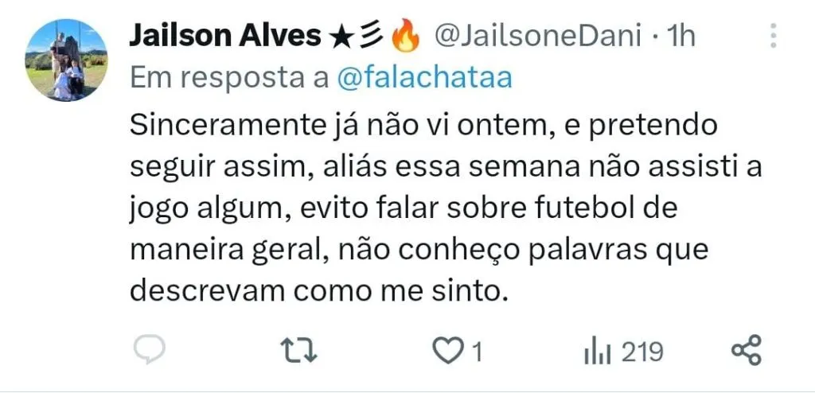Click the reply speech bubble icon
The height and width of the screenshot is (393, 815).
pos(149,350)
